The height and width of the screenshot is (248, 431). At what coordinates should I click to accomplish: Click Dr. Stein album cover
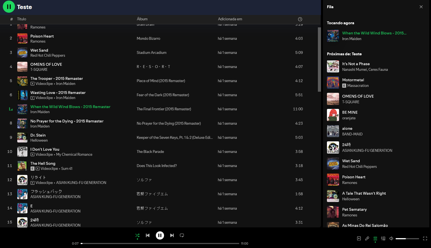coord(22,137)
